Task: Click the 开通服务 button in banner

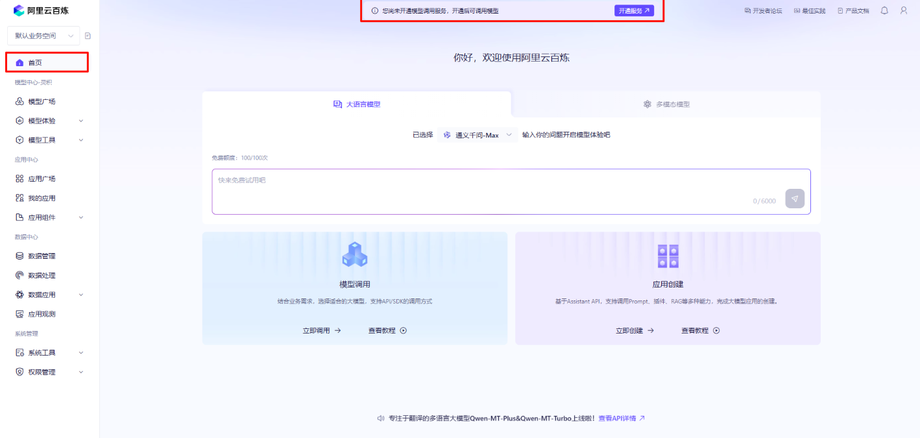Action: (x=634, y=11)
